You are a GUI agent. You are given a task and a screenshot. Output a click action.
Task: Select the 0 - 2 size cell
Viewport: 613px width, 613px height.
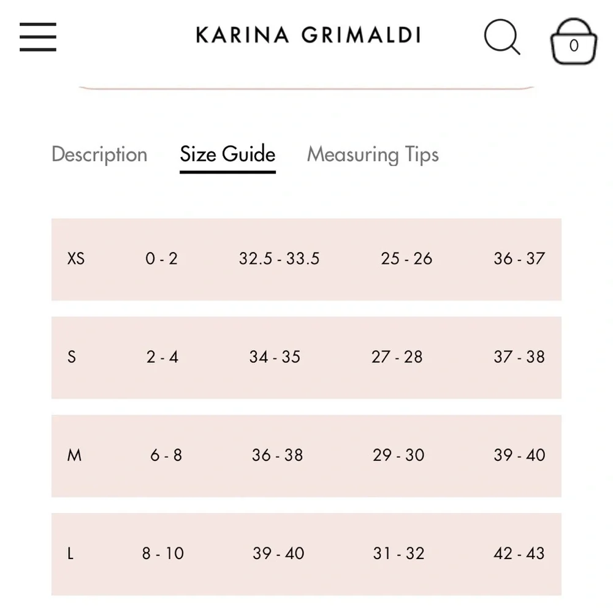[x=161, y=259]
